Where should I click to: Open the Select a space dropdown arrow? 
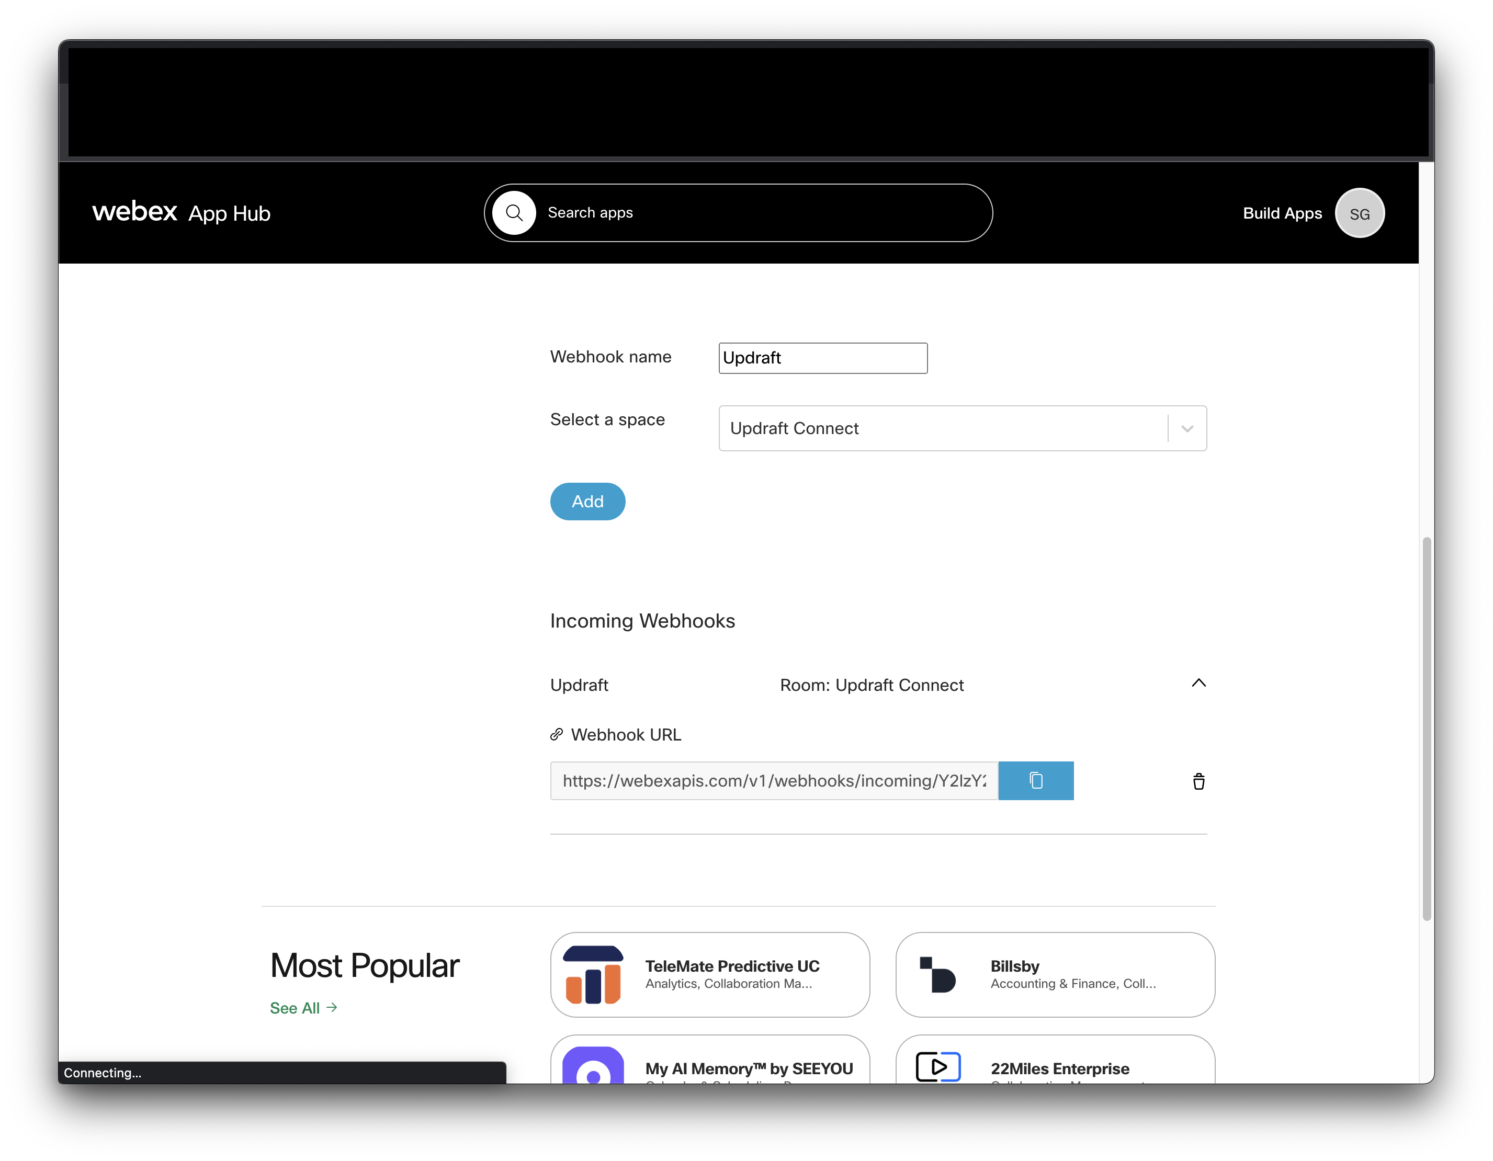tap(1187, 428)
